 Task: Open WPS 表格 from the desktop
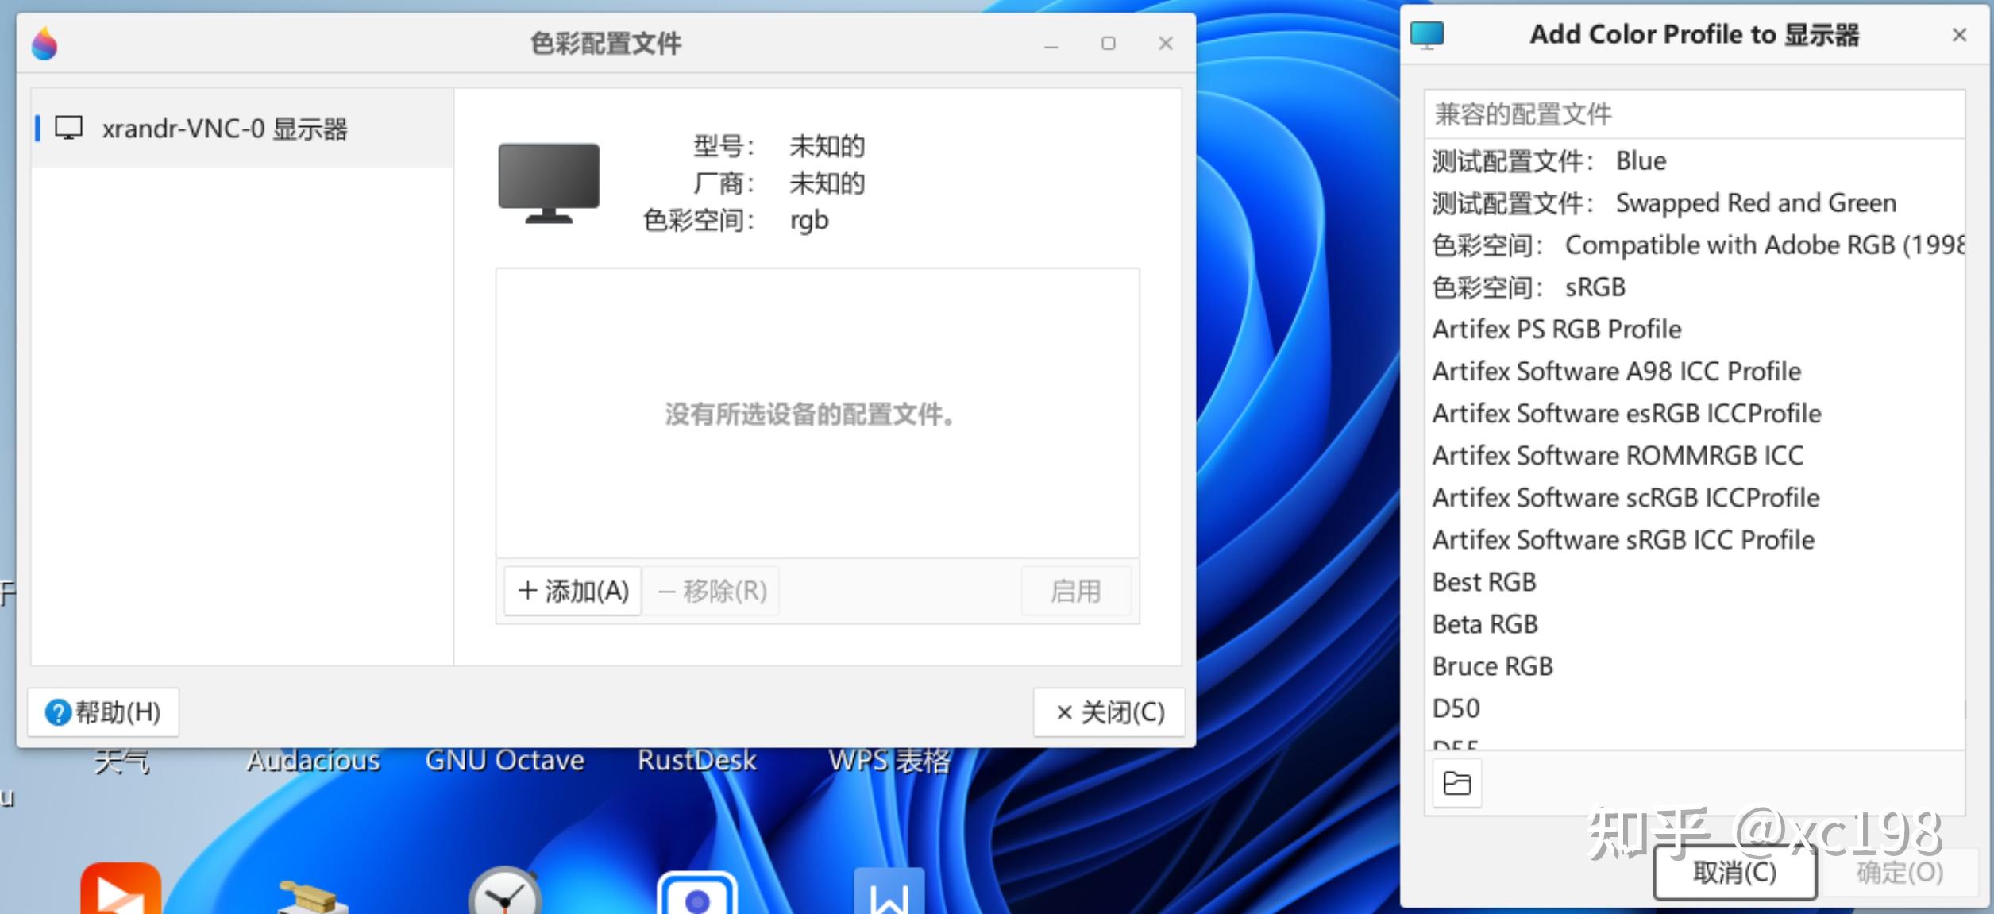point(889,760)
